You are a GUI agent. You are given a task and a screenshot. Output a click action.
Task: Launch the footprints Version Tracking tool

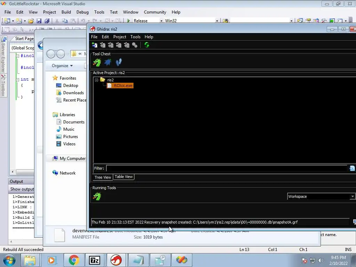pos(119,62)
